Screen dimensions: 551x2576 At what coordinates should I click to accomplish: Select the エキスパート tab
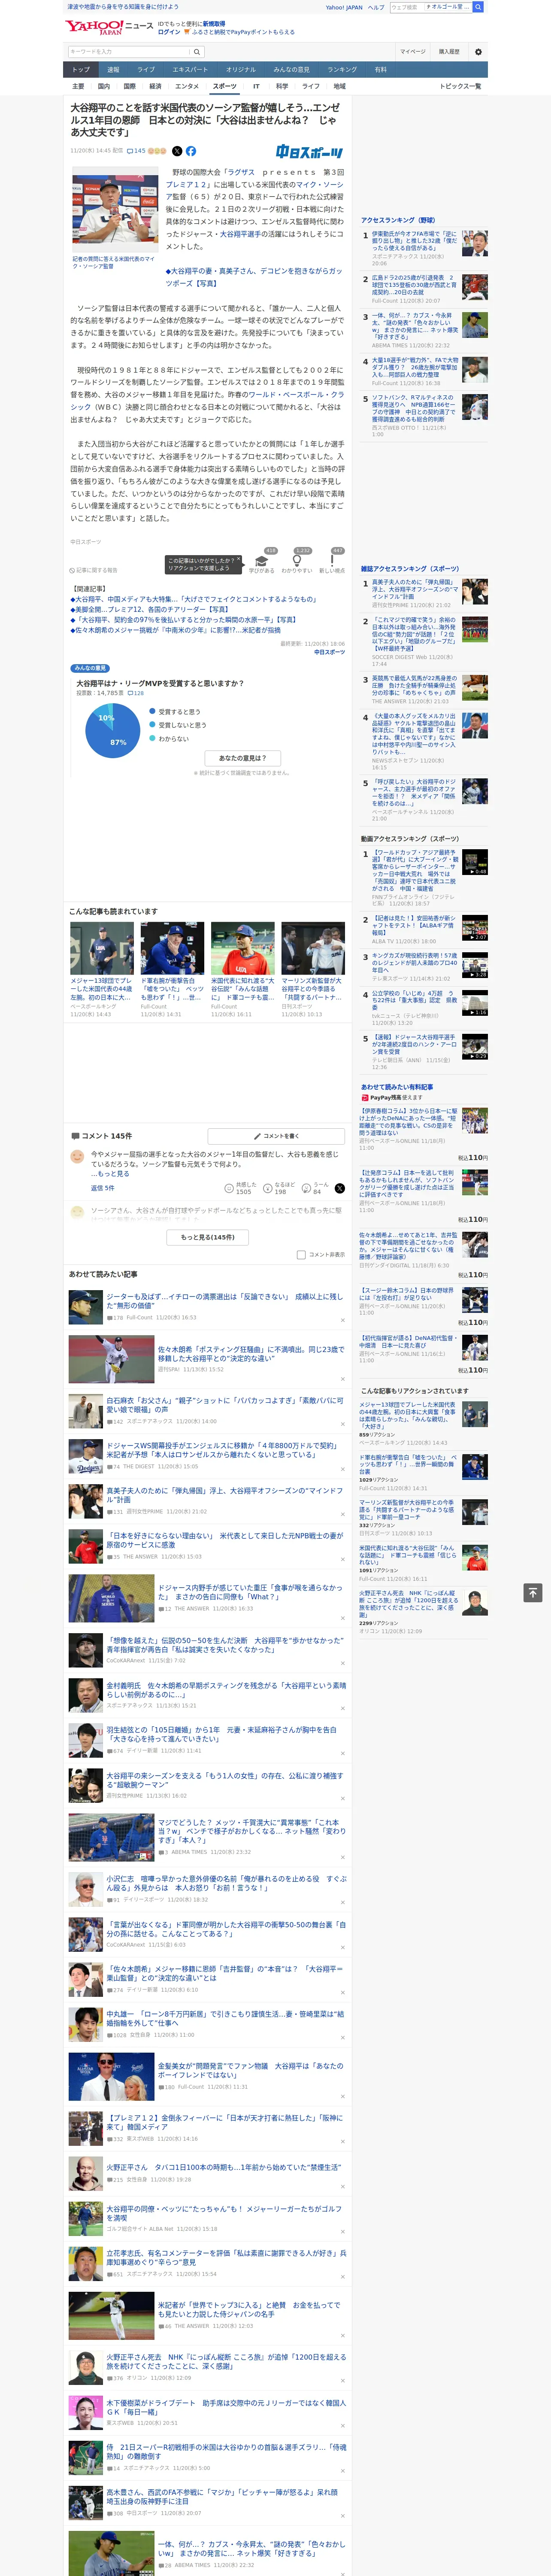point(190,70)
